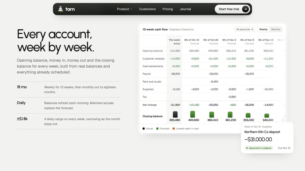Switch the cash flow view to Weekly
This screenshot has width=305, height=171.
(263, 29)
